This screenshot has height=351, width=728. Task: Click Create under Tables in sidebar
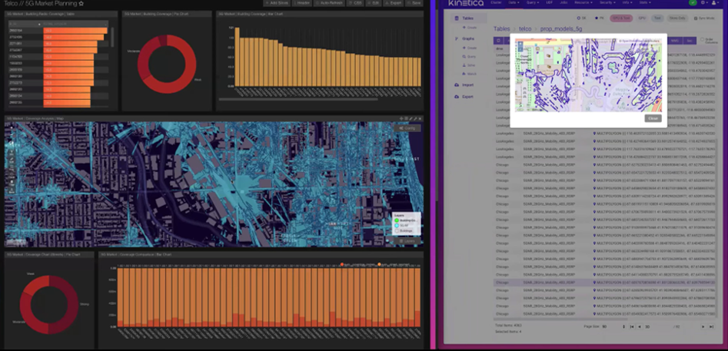(468, 28)
